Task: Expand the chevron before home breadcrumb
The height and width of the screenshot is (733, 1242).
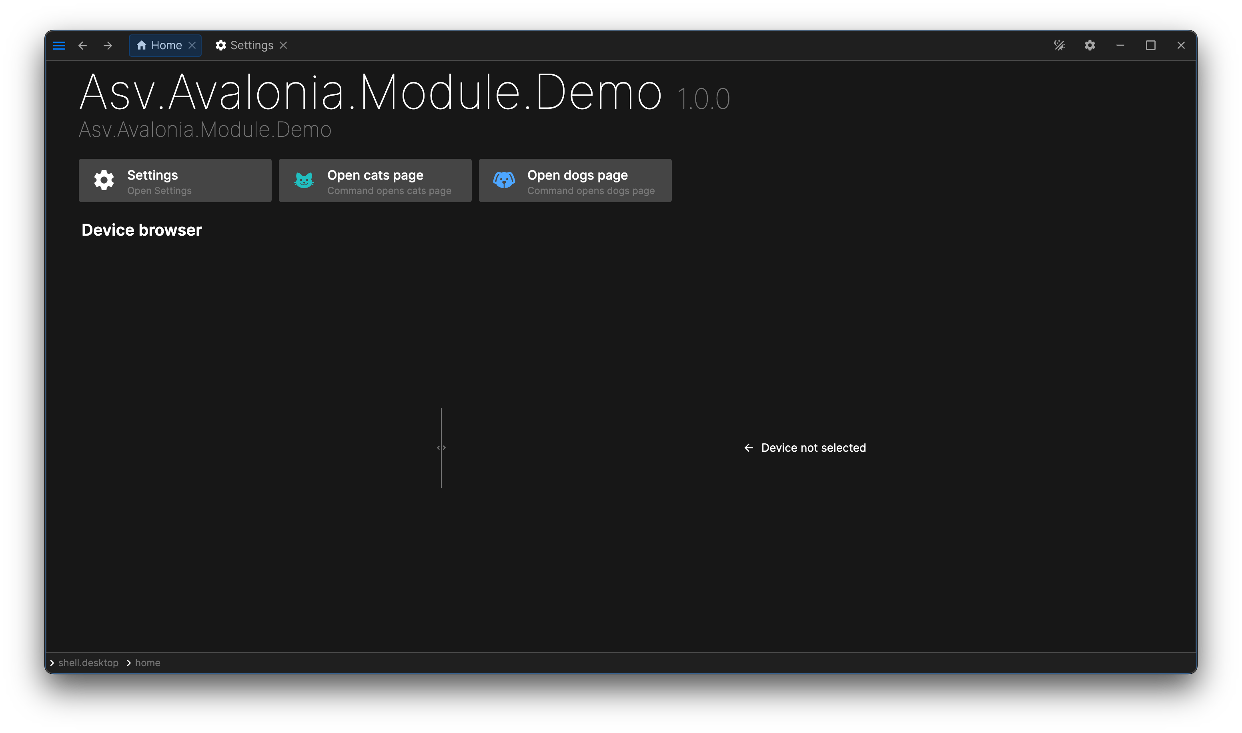Action: (129, 663)
